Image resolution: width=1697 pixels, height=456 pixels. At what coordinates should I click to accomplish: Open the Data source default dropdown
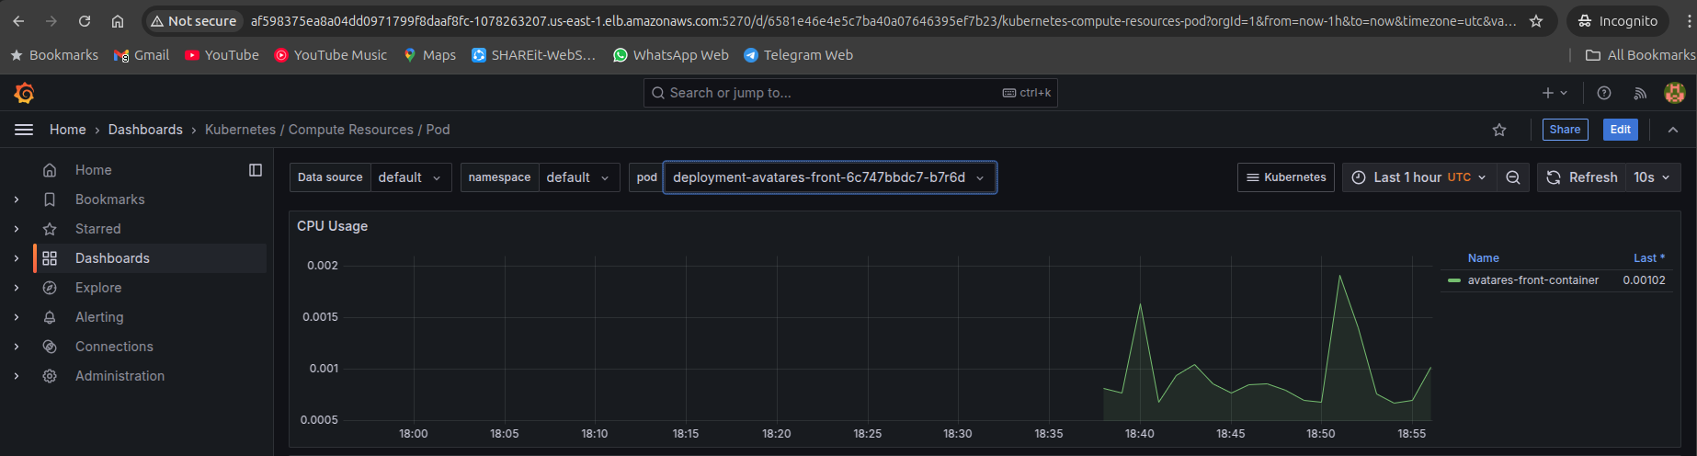tap(410, 177)
